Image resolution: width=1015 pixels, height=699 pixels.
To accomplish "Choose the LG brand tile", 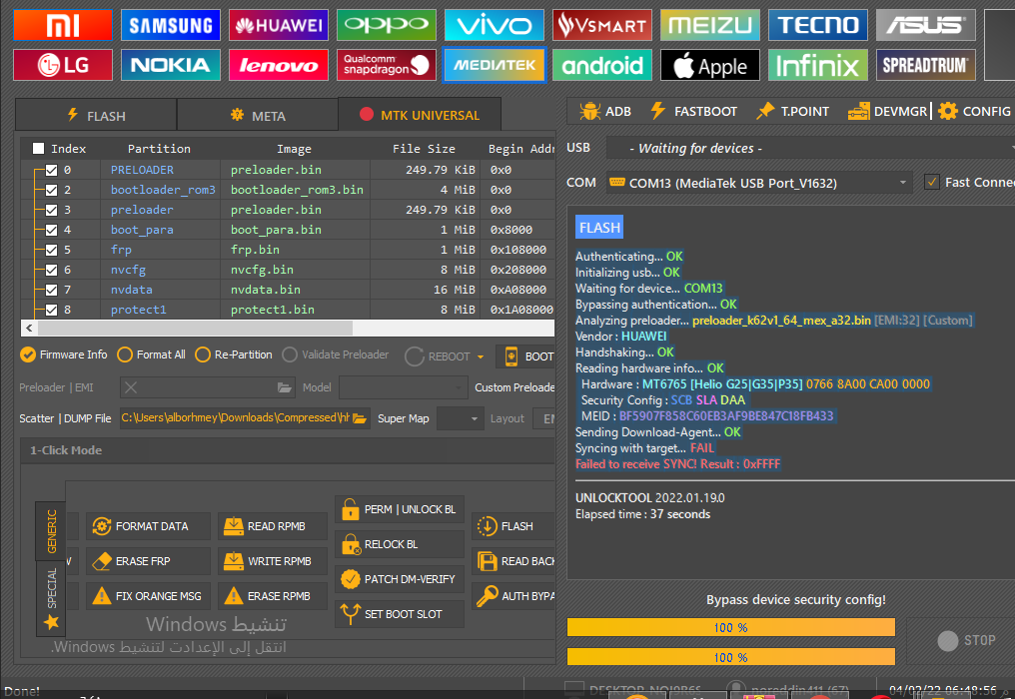I will click(63, 65).
